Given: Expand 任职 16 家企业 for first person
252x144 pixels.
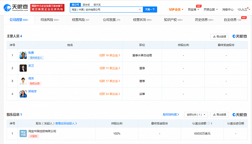Looking at the screenshot, I should click(x=110, y=55).
